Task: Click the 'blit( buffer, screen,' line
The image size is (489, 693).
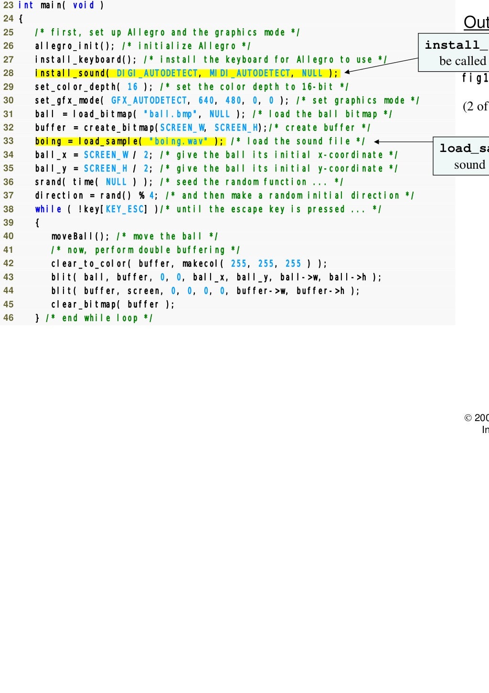Action: [x=205, y=291]
